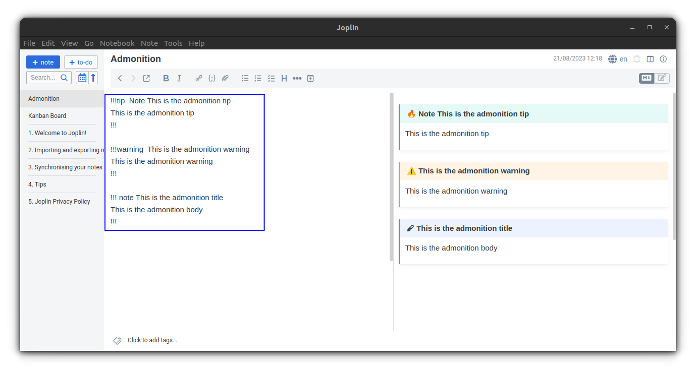
Task: Click preview heading 'This is the admonition title'
Action: (464, 228)
